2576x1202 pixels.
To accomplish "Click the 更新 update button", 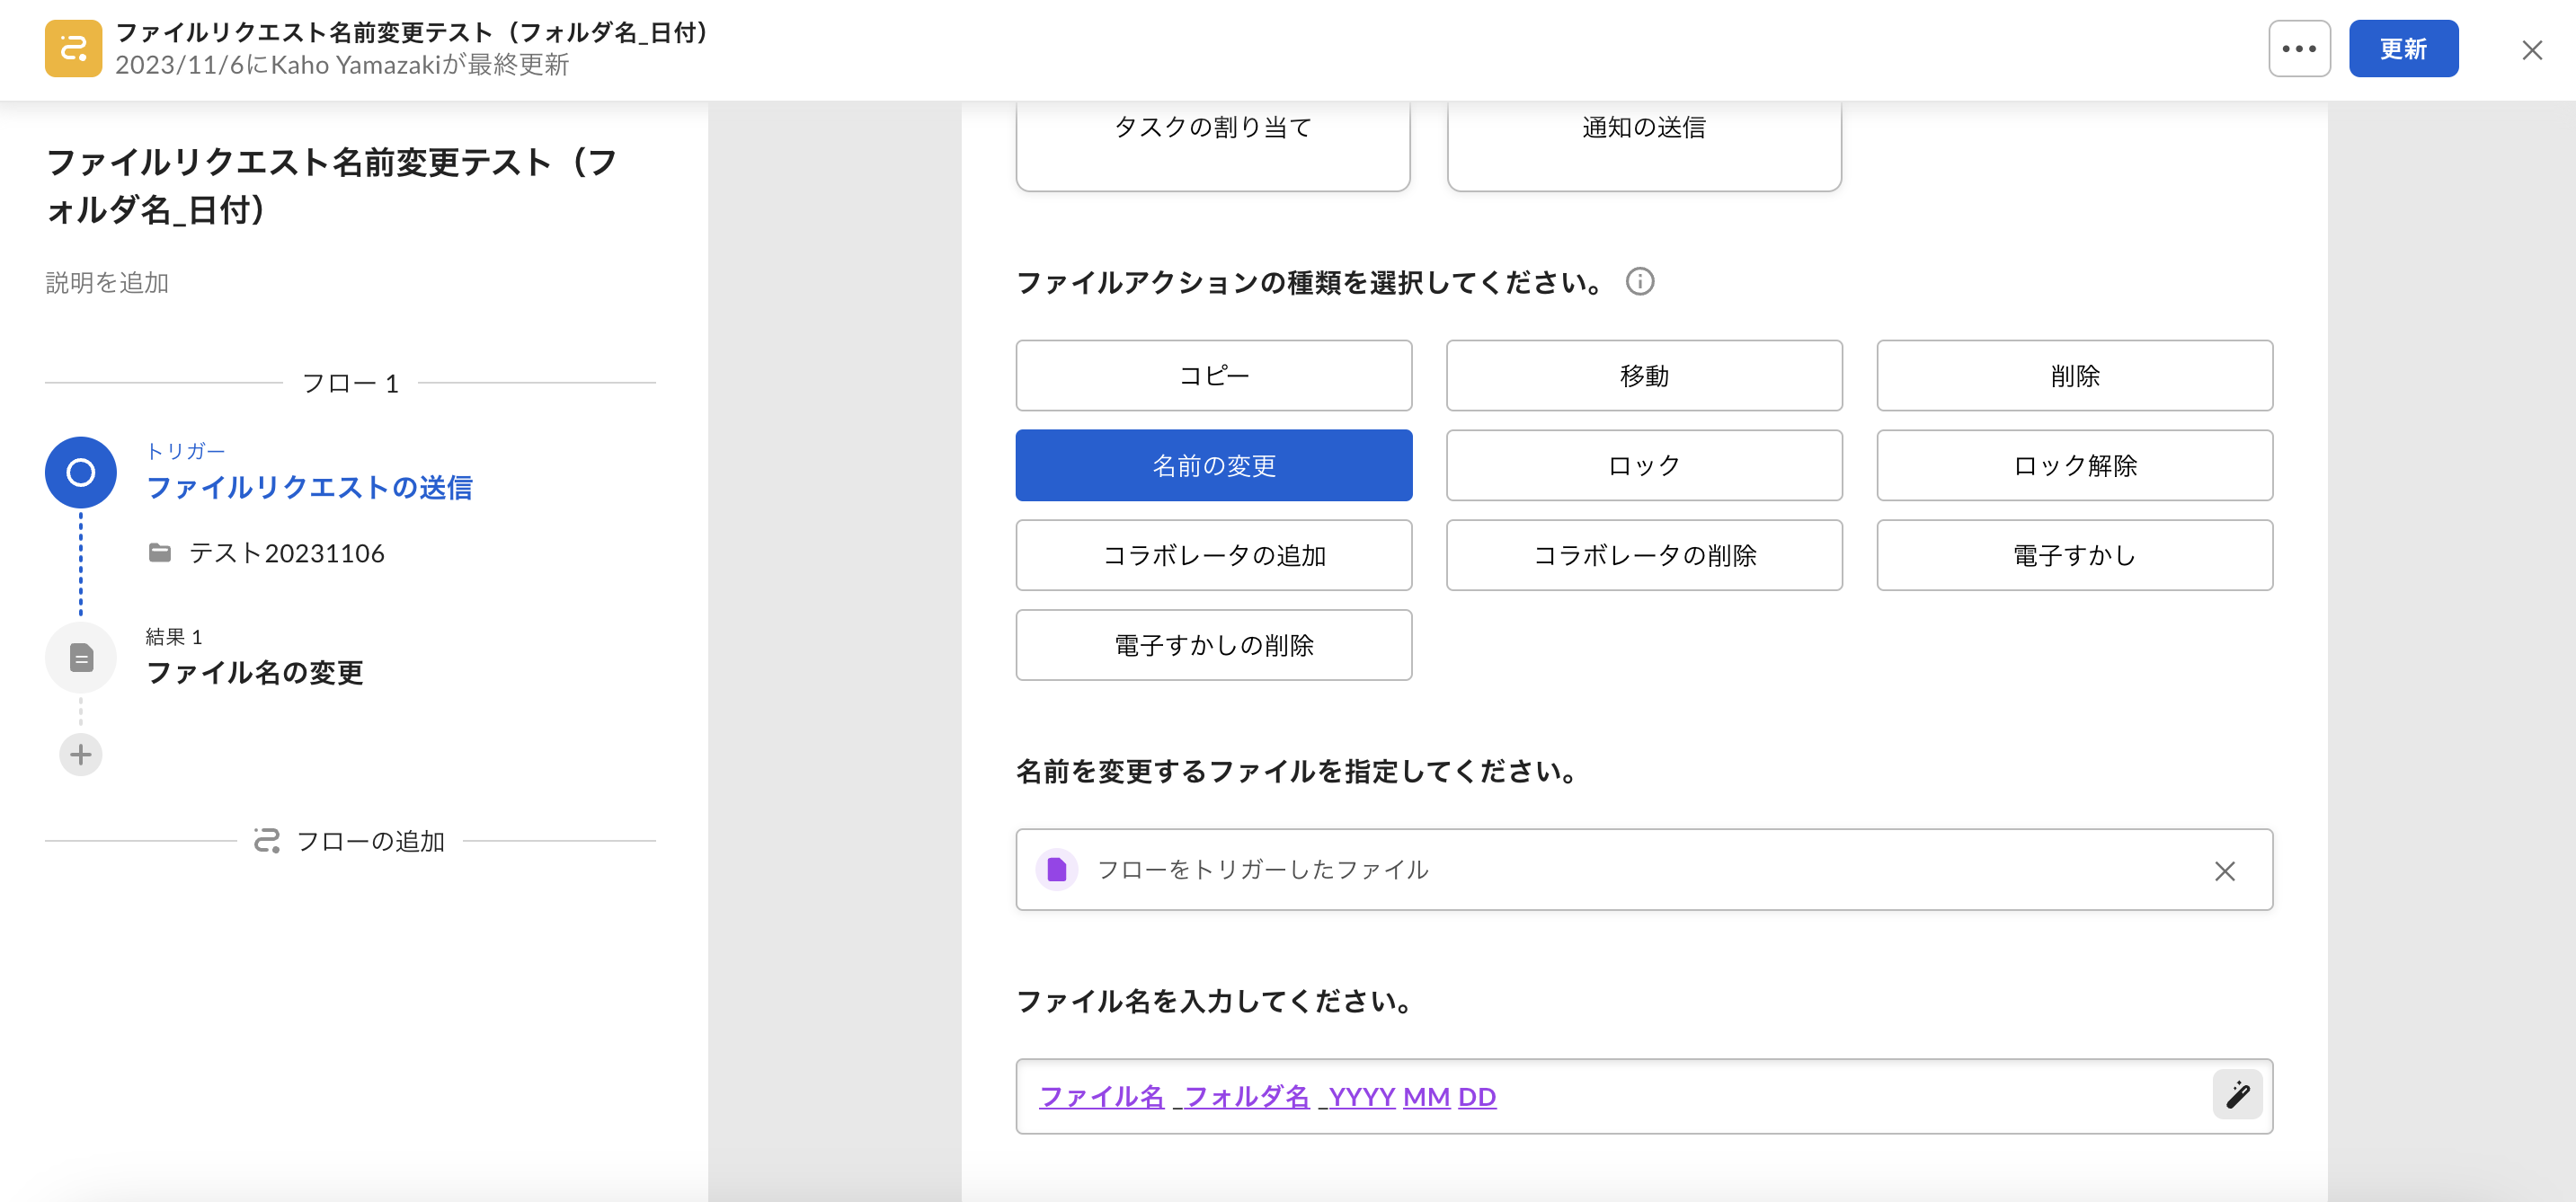I will 2403,48.
